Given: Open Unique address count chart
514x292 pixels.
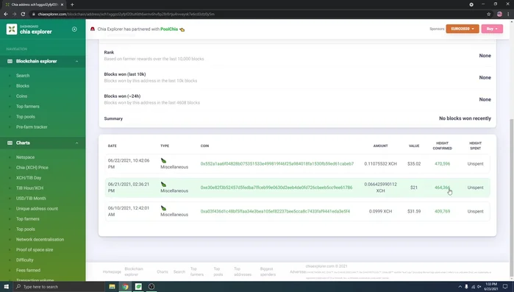Looking at the screenshot, I should click(37, 208).
